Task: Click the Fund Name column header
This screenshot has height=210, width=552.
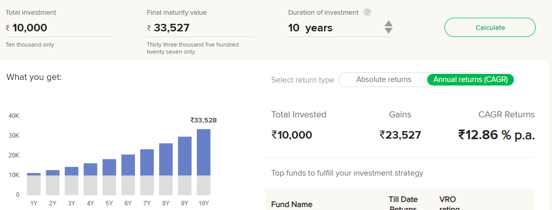Action: pyautogui.click(x=292, y=204)
